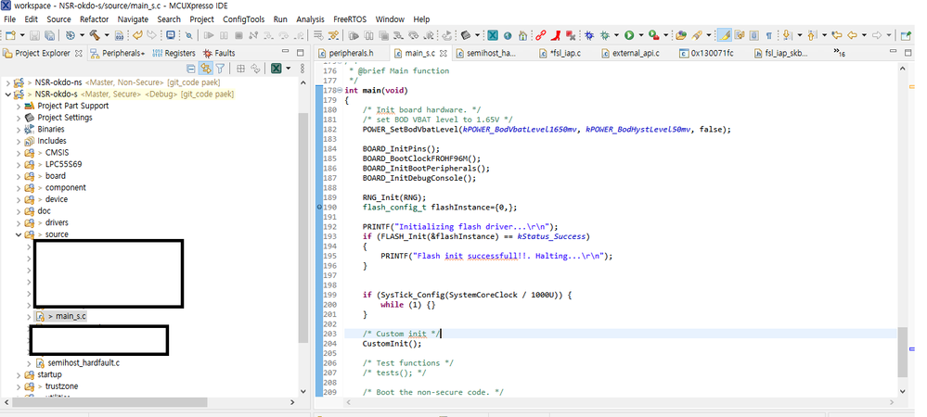Click the green bug debug launch icon
The image size is (927, 417).
605,35
